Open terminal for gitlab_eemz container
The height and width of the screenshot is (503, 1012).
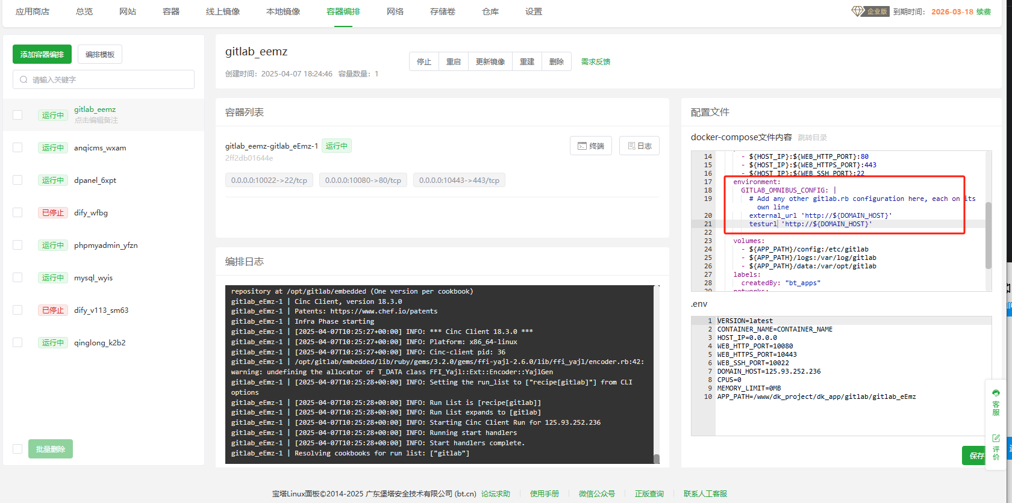click(591, 146)
